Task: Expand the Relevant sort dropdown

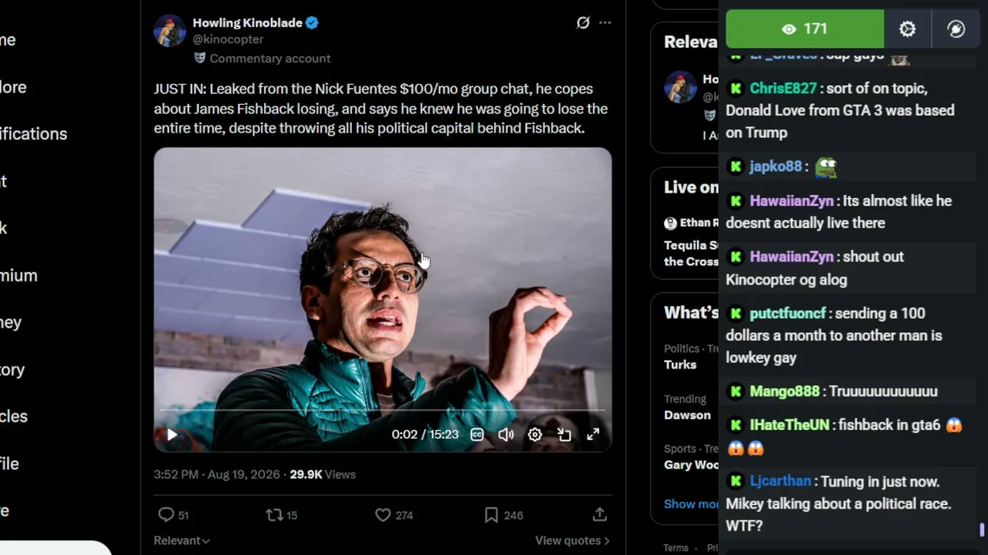Action: point(181,540)
